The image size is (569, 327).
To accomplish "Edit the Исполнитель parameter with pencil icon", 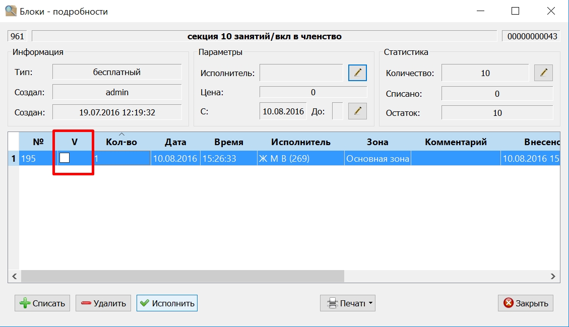I will pyautogui.click(x=357, y=73).
